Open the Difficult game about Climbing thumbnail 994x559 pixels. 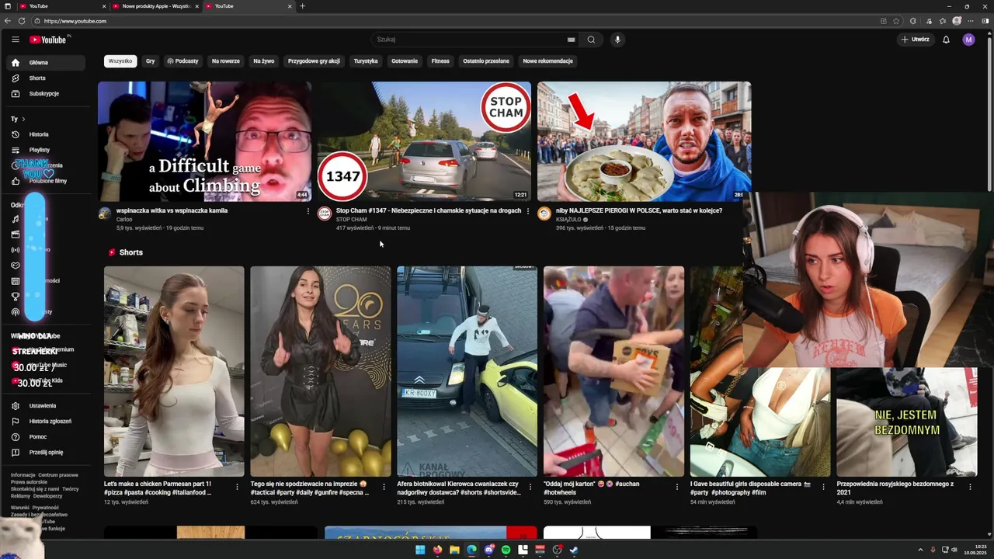click(204, 141)
